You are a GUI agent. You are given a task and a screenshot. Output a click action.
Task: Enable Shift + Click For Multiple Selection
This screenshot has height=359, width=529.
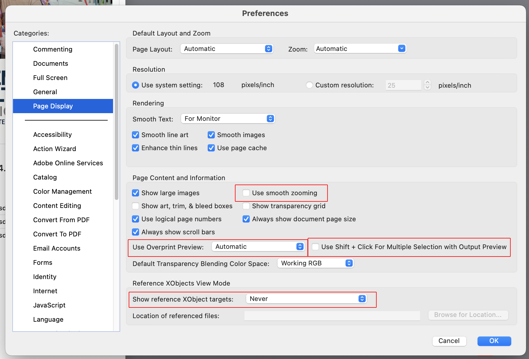click(x=315, y=247)
